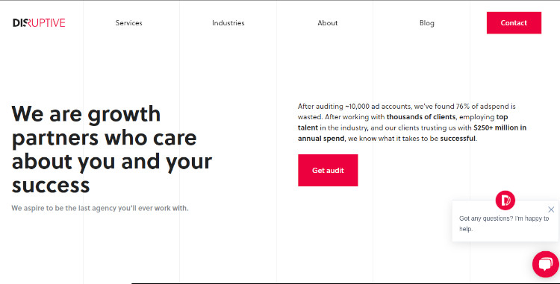Dismiss the chat popup with the X
Image resolution: width=560 pixels, height=284 pixels.
[551, 209]
